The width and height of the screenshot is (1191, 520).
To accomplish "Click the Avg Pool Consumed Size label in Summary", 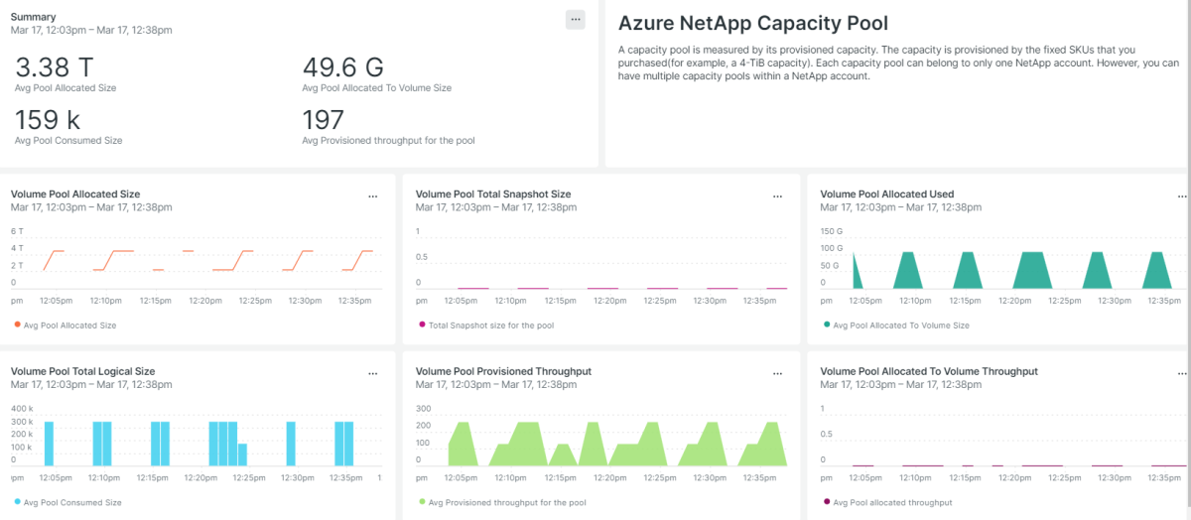I will click(68, 140).
